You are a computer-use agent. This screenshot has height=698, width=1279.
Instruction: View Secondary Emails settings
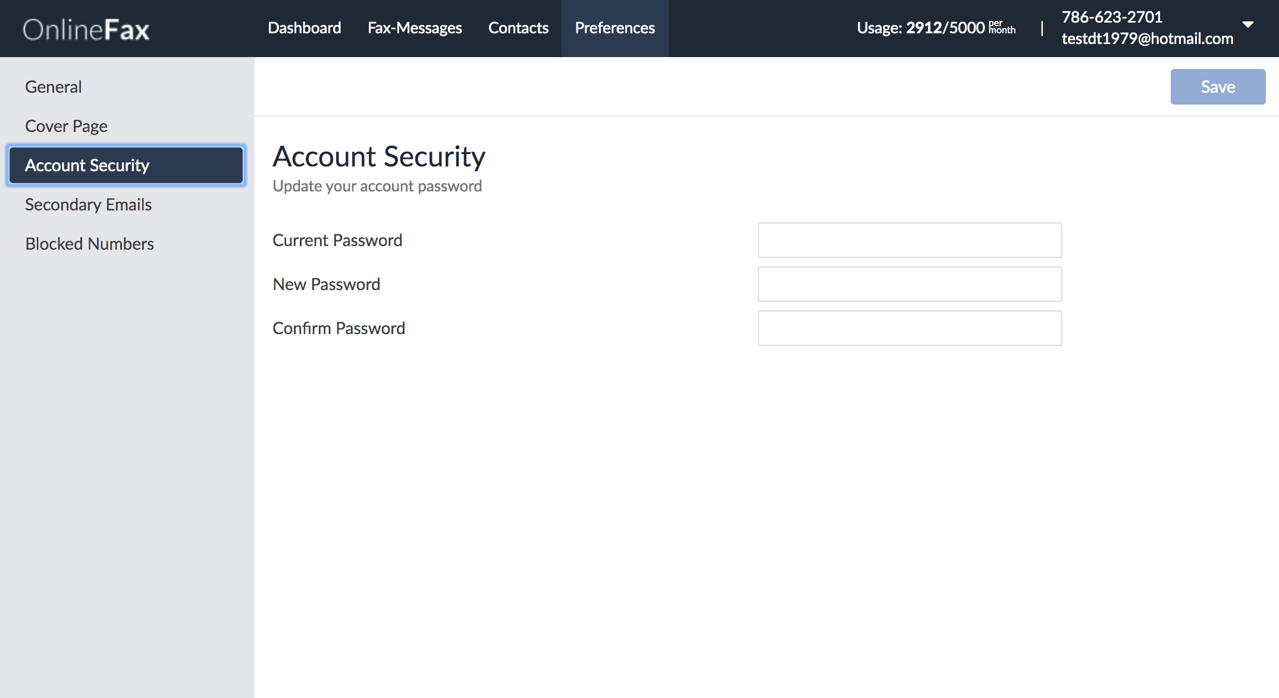(x=88, y=205)
